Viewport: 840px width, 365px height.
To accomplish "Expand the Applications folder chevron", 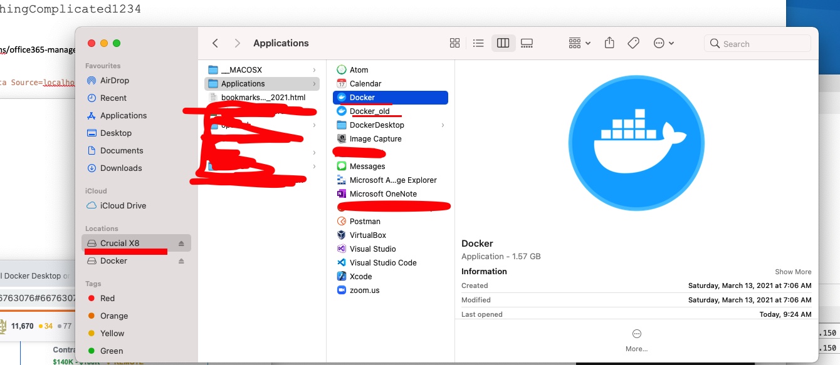I will pos(314,83).
